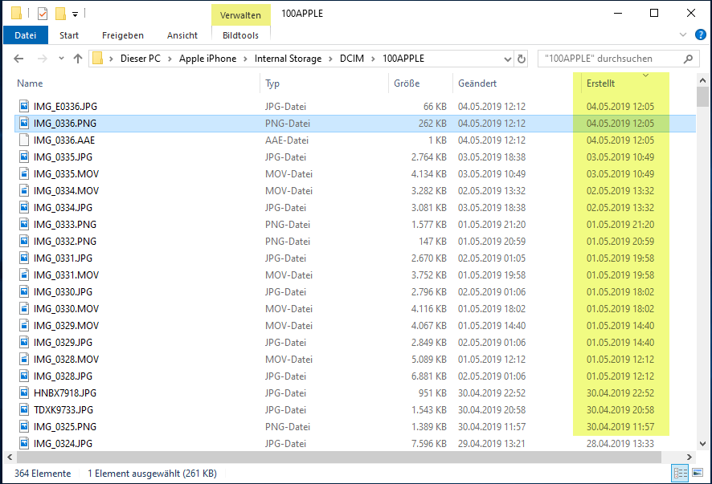Open the address bar history dropdown
This screenshot has height=484, width=712.
click(x=505, y=59)
